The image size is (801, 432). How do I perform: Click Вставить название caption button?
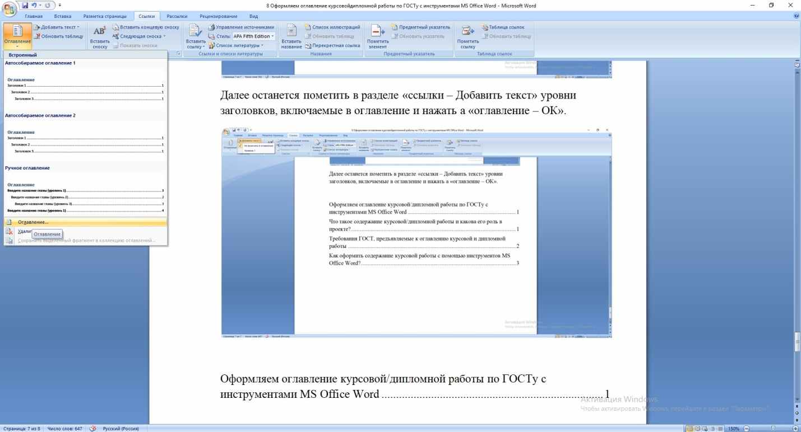(x=291, y=36)
